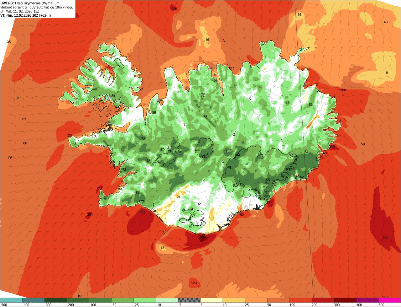This screenshot has height=307, width=401.
Task: Select the darkest green -300 to -200 swatch
Action: click(56, 300)
